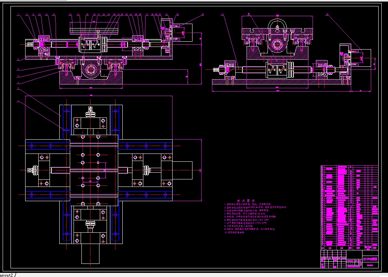The width and height of the screenshot is (388, 277).
Task: Select the drawing title in the title block
Action: (370, 259)
